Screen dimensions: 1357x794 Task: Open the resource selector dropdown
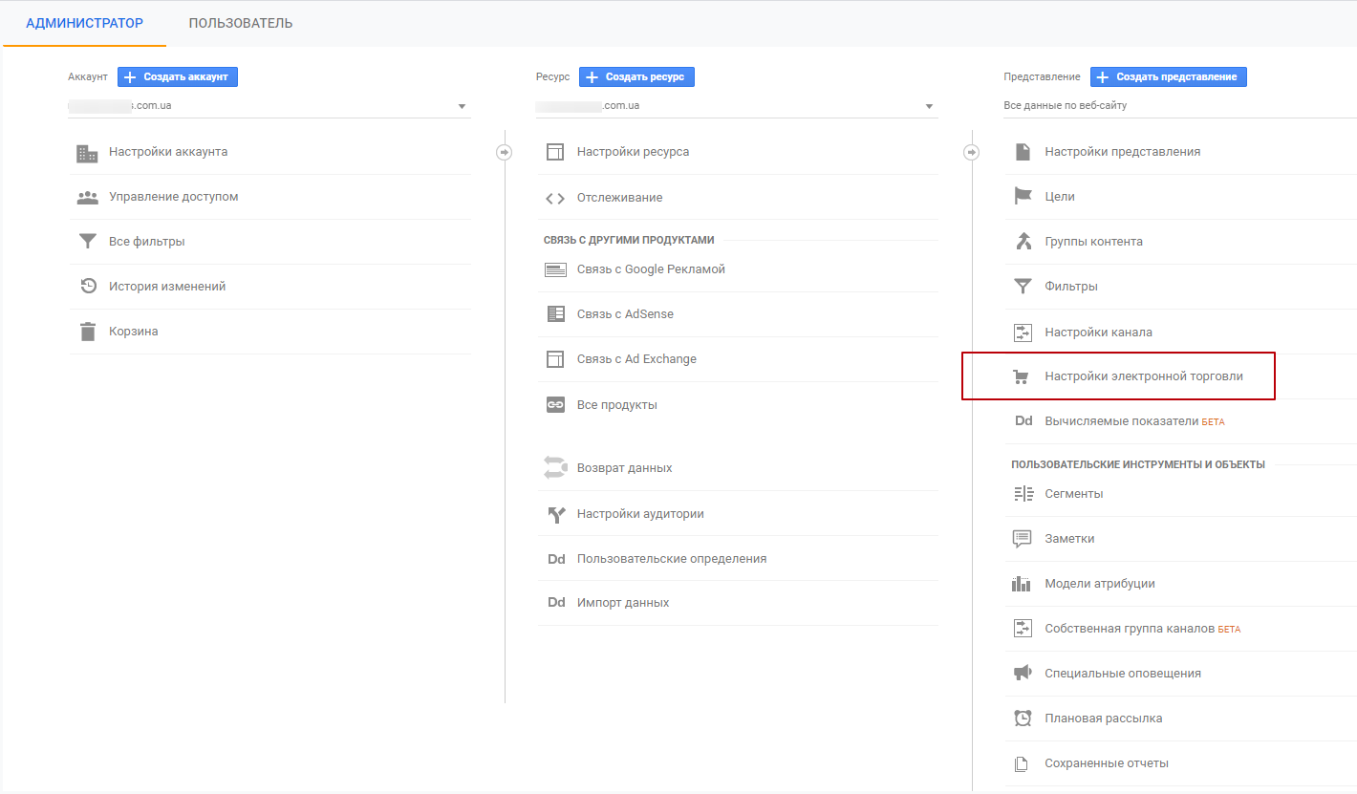(x=737, y=106)
